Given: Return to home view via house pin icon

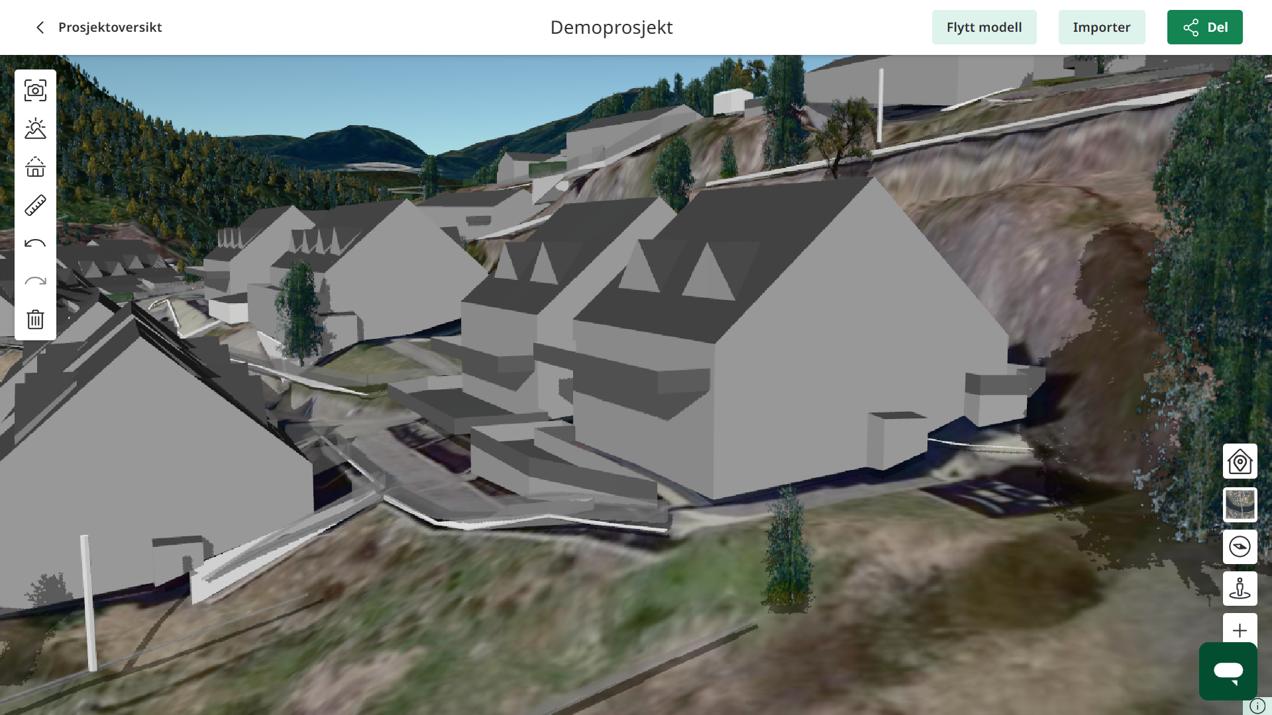Looking at the screenshot, I should 1240,461.
